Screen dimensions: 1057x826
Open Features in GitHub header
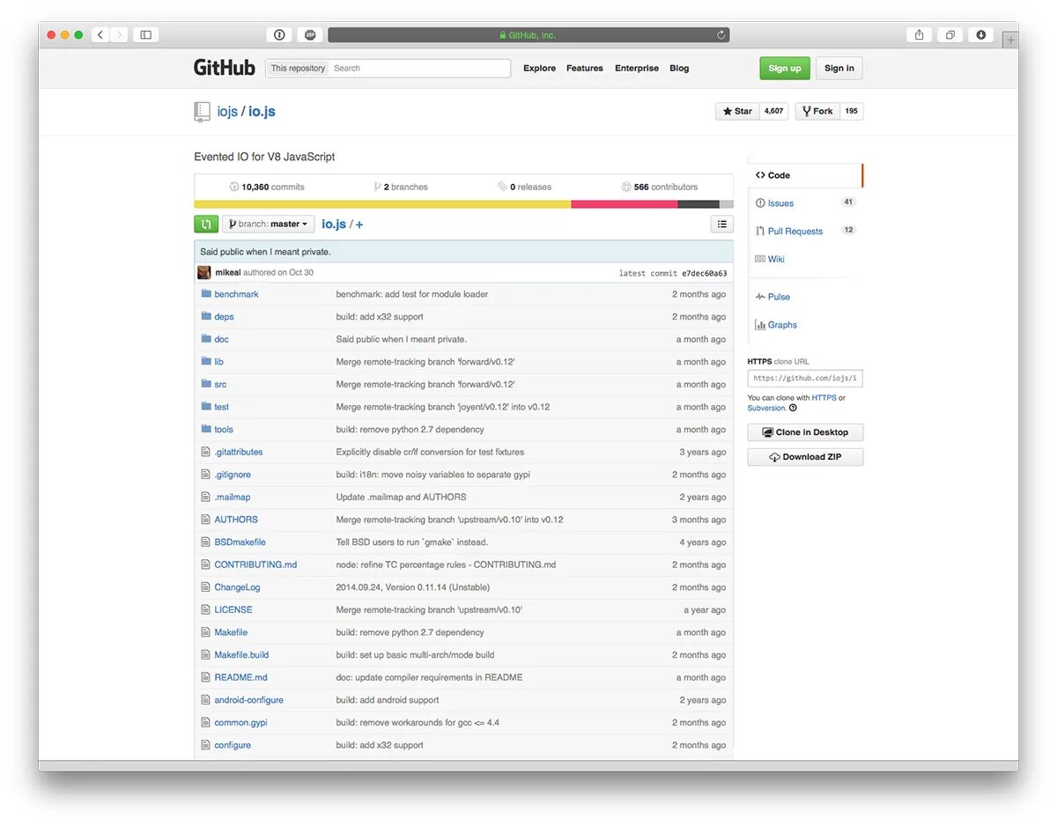pyautogui.click(x=585, y=68)
